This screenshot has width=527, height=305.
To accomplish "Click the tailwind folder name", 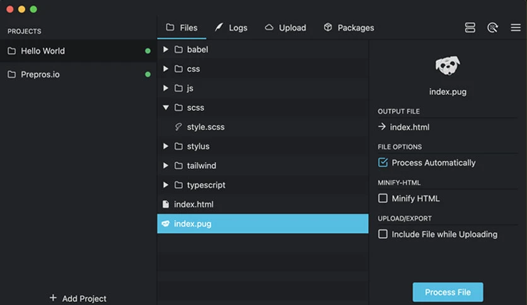I will [x=202, y=166].
